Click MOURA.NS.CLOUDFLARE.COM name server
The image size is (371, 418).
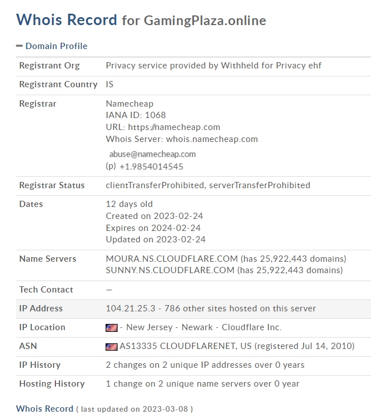point(172,258)
